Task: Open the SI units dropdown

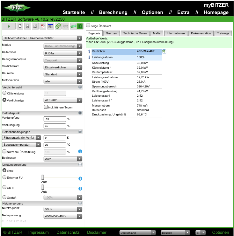Action: click(201, 233)
